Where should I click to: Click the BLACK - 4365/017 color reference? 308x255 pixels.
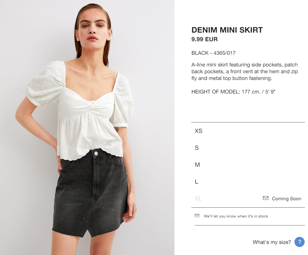point(214,53)
